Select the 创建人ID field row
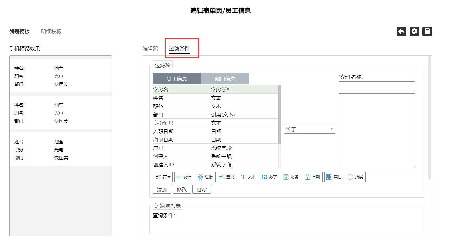Viewport: 449px width, 248px height. (x=215, y=164)
